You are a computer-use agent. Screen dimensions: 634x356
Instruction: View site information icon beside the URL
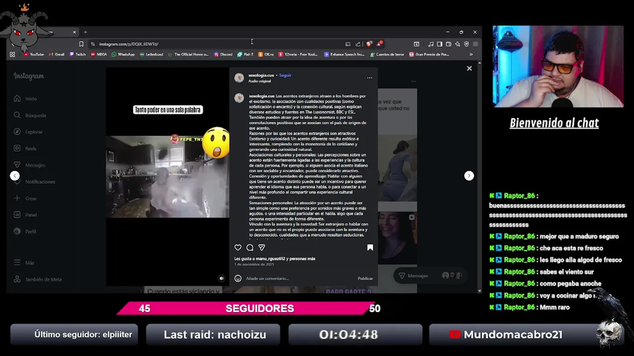pyautogui.click(x=93, y=44)
